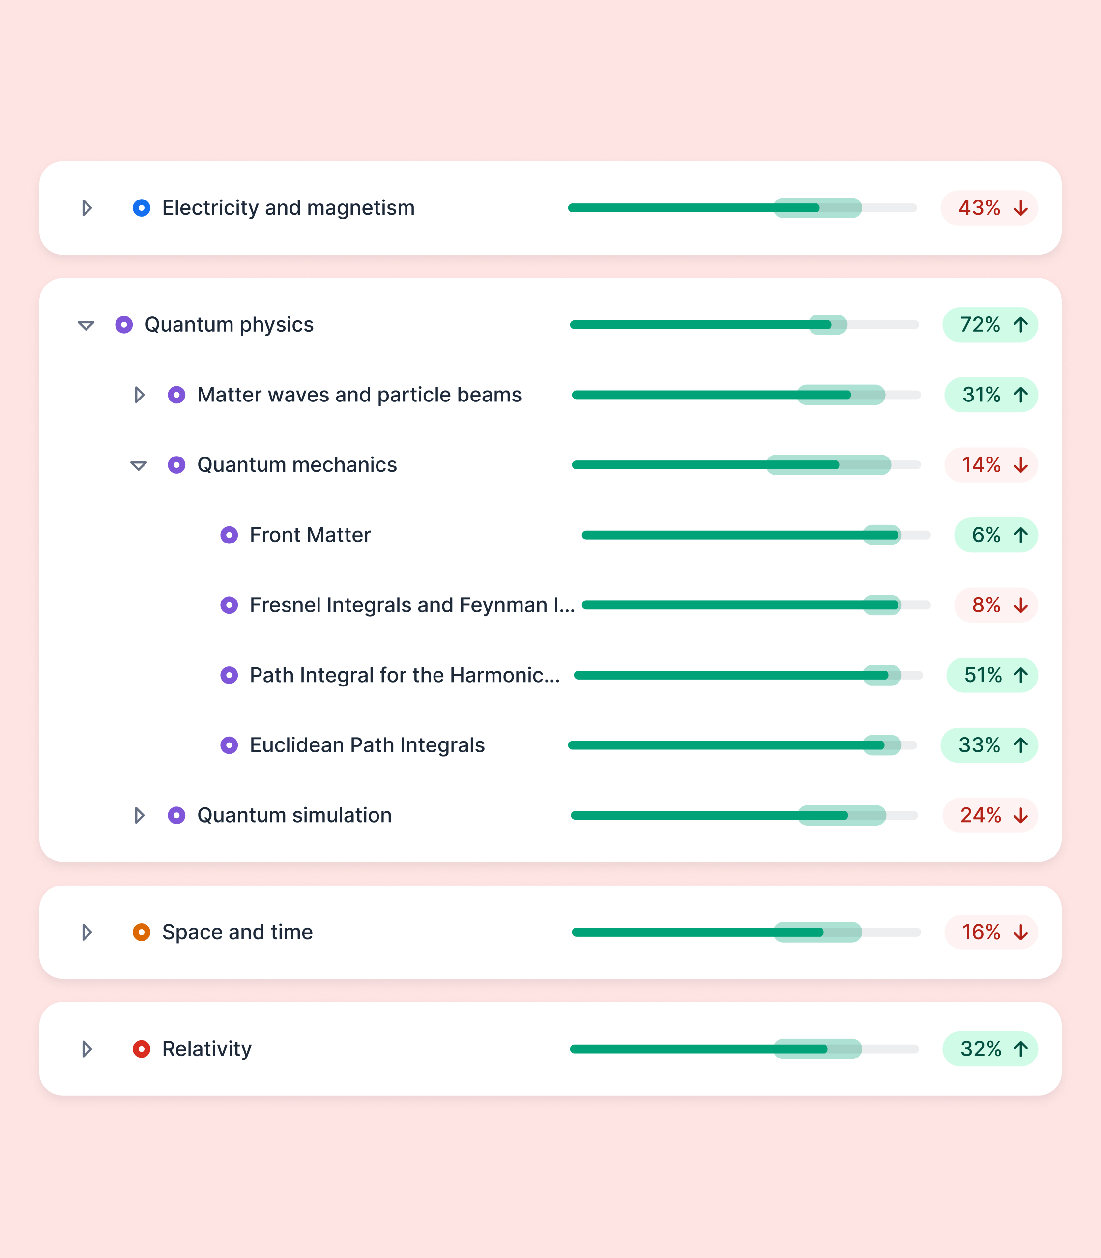
Task: Click the 32% up badge on Relativity
Action: point(990,1049)
